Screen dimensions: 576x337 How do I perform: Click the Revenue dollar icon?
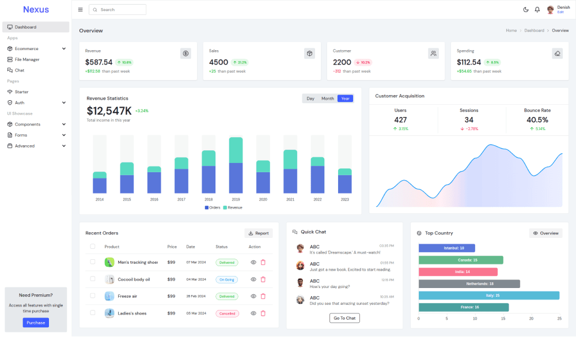(x=185, y=54)
